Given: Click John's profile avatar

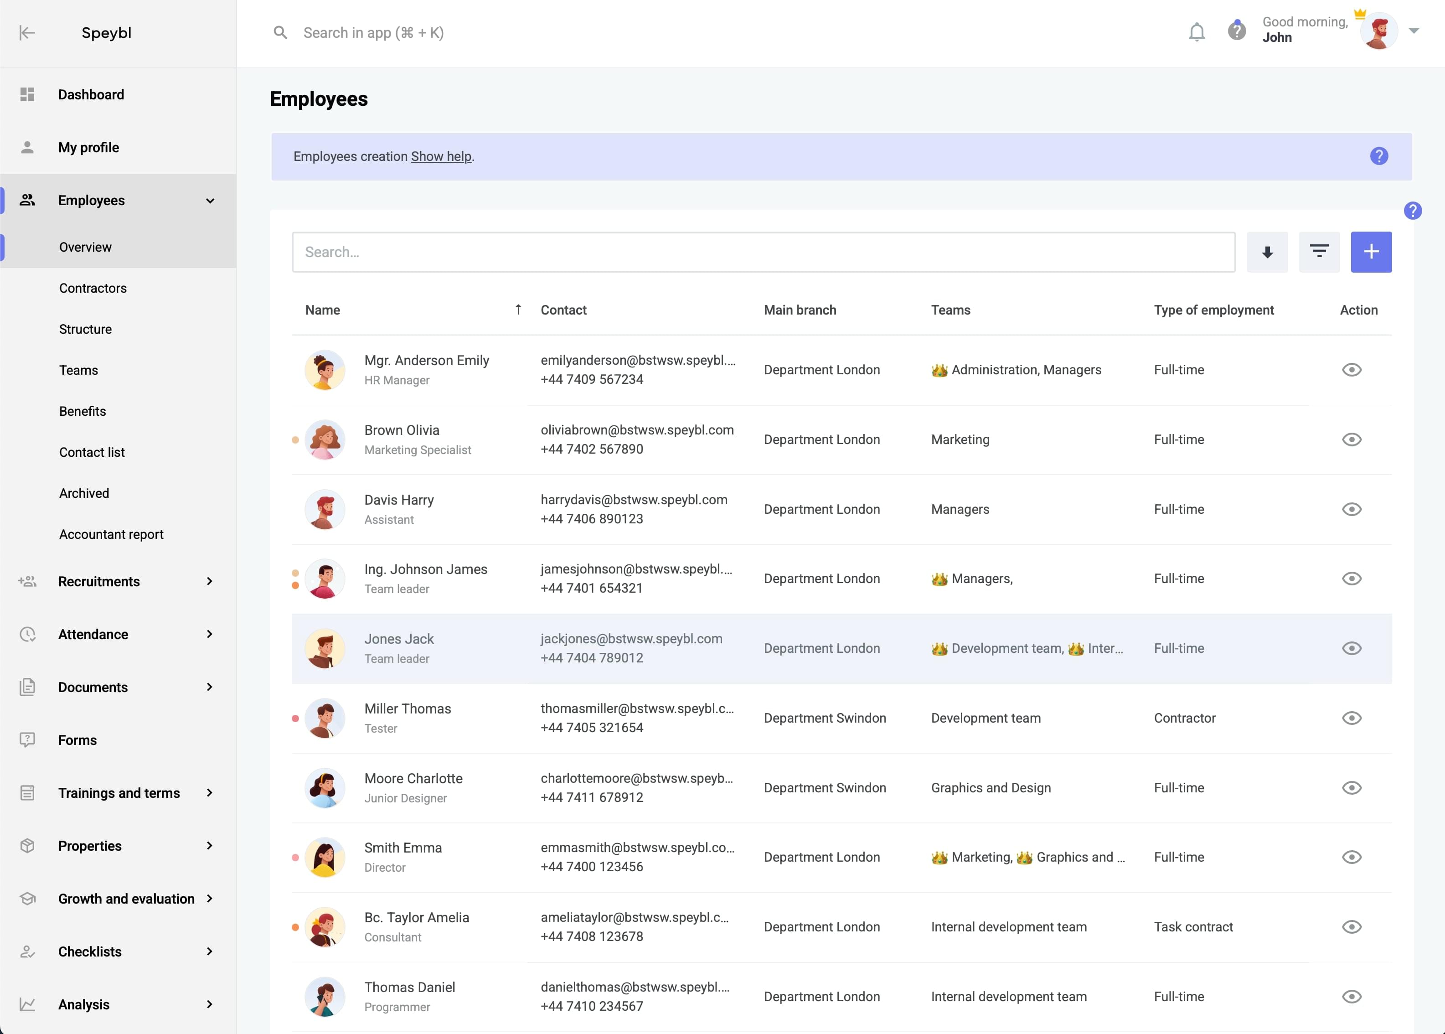Looking at the screenshot, I should (1379, 31).
